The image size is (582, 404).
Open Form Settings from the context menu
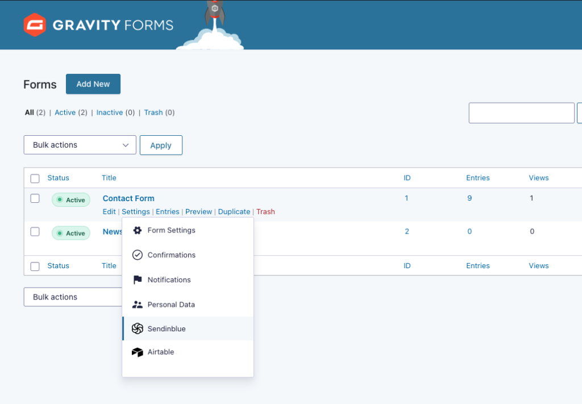[x=171, y=230]
